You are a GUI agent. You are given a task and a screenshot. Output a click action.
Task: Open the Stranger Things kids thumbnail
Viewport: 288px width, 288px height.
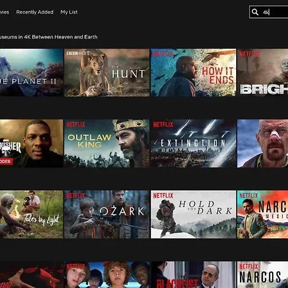(107, 275)
